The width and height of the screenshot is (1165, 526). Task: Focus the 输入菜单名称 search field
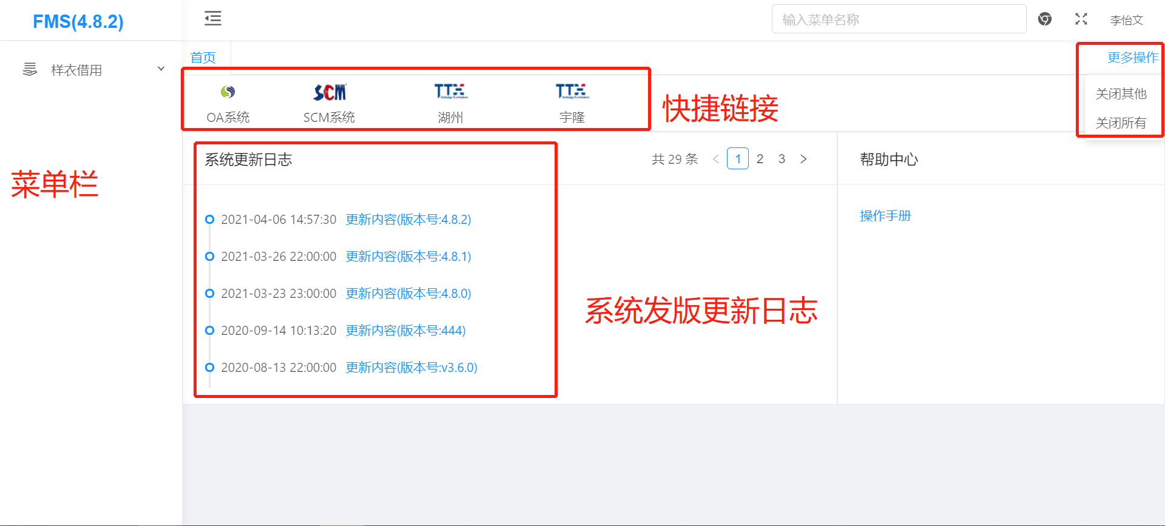(898, 19)
